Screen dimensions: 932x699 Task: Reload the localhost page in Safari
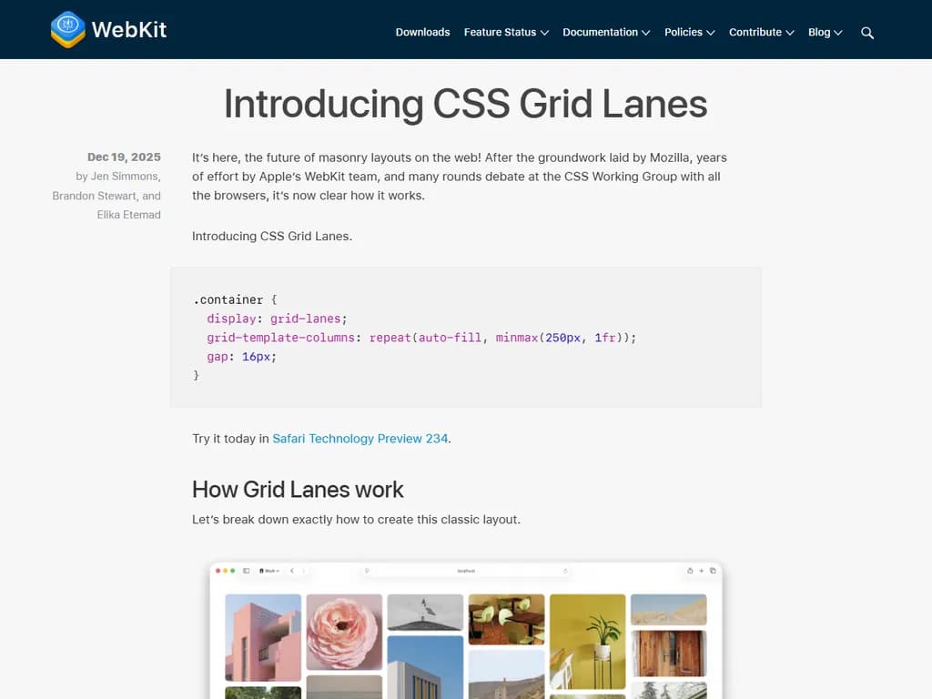click(x=565, y=569)
